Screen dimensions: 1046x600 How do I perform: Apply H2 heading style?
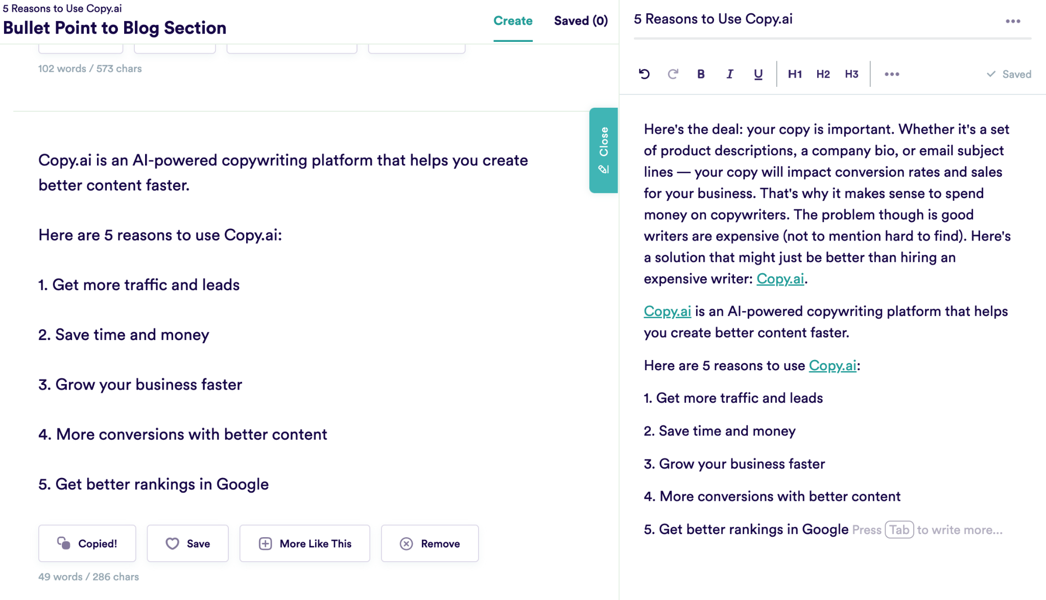pyautogui.click(x=823, y=74)
